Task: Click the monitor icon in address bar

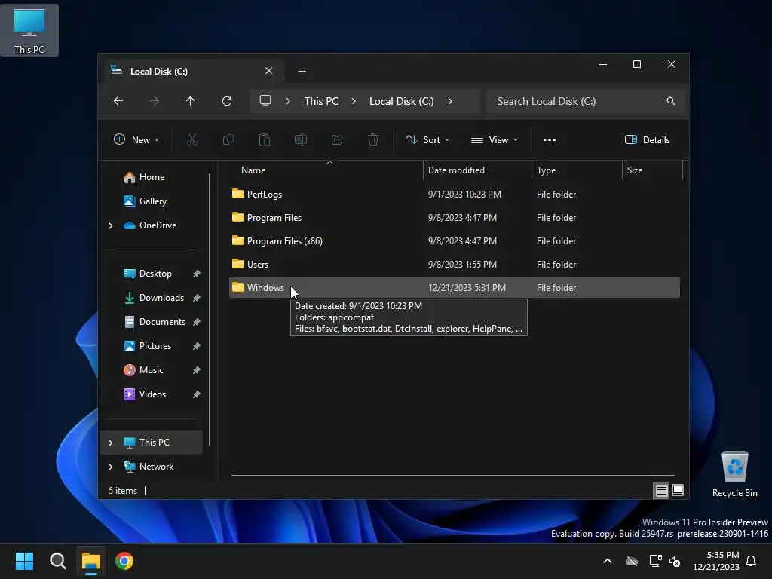Action: click(265, 101)
